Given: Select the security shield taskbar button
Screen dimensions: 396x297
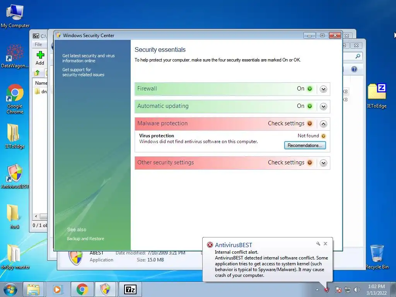Looking at the screenshot, I should click(105, 289).
